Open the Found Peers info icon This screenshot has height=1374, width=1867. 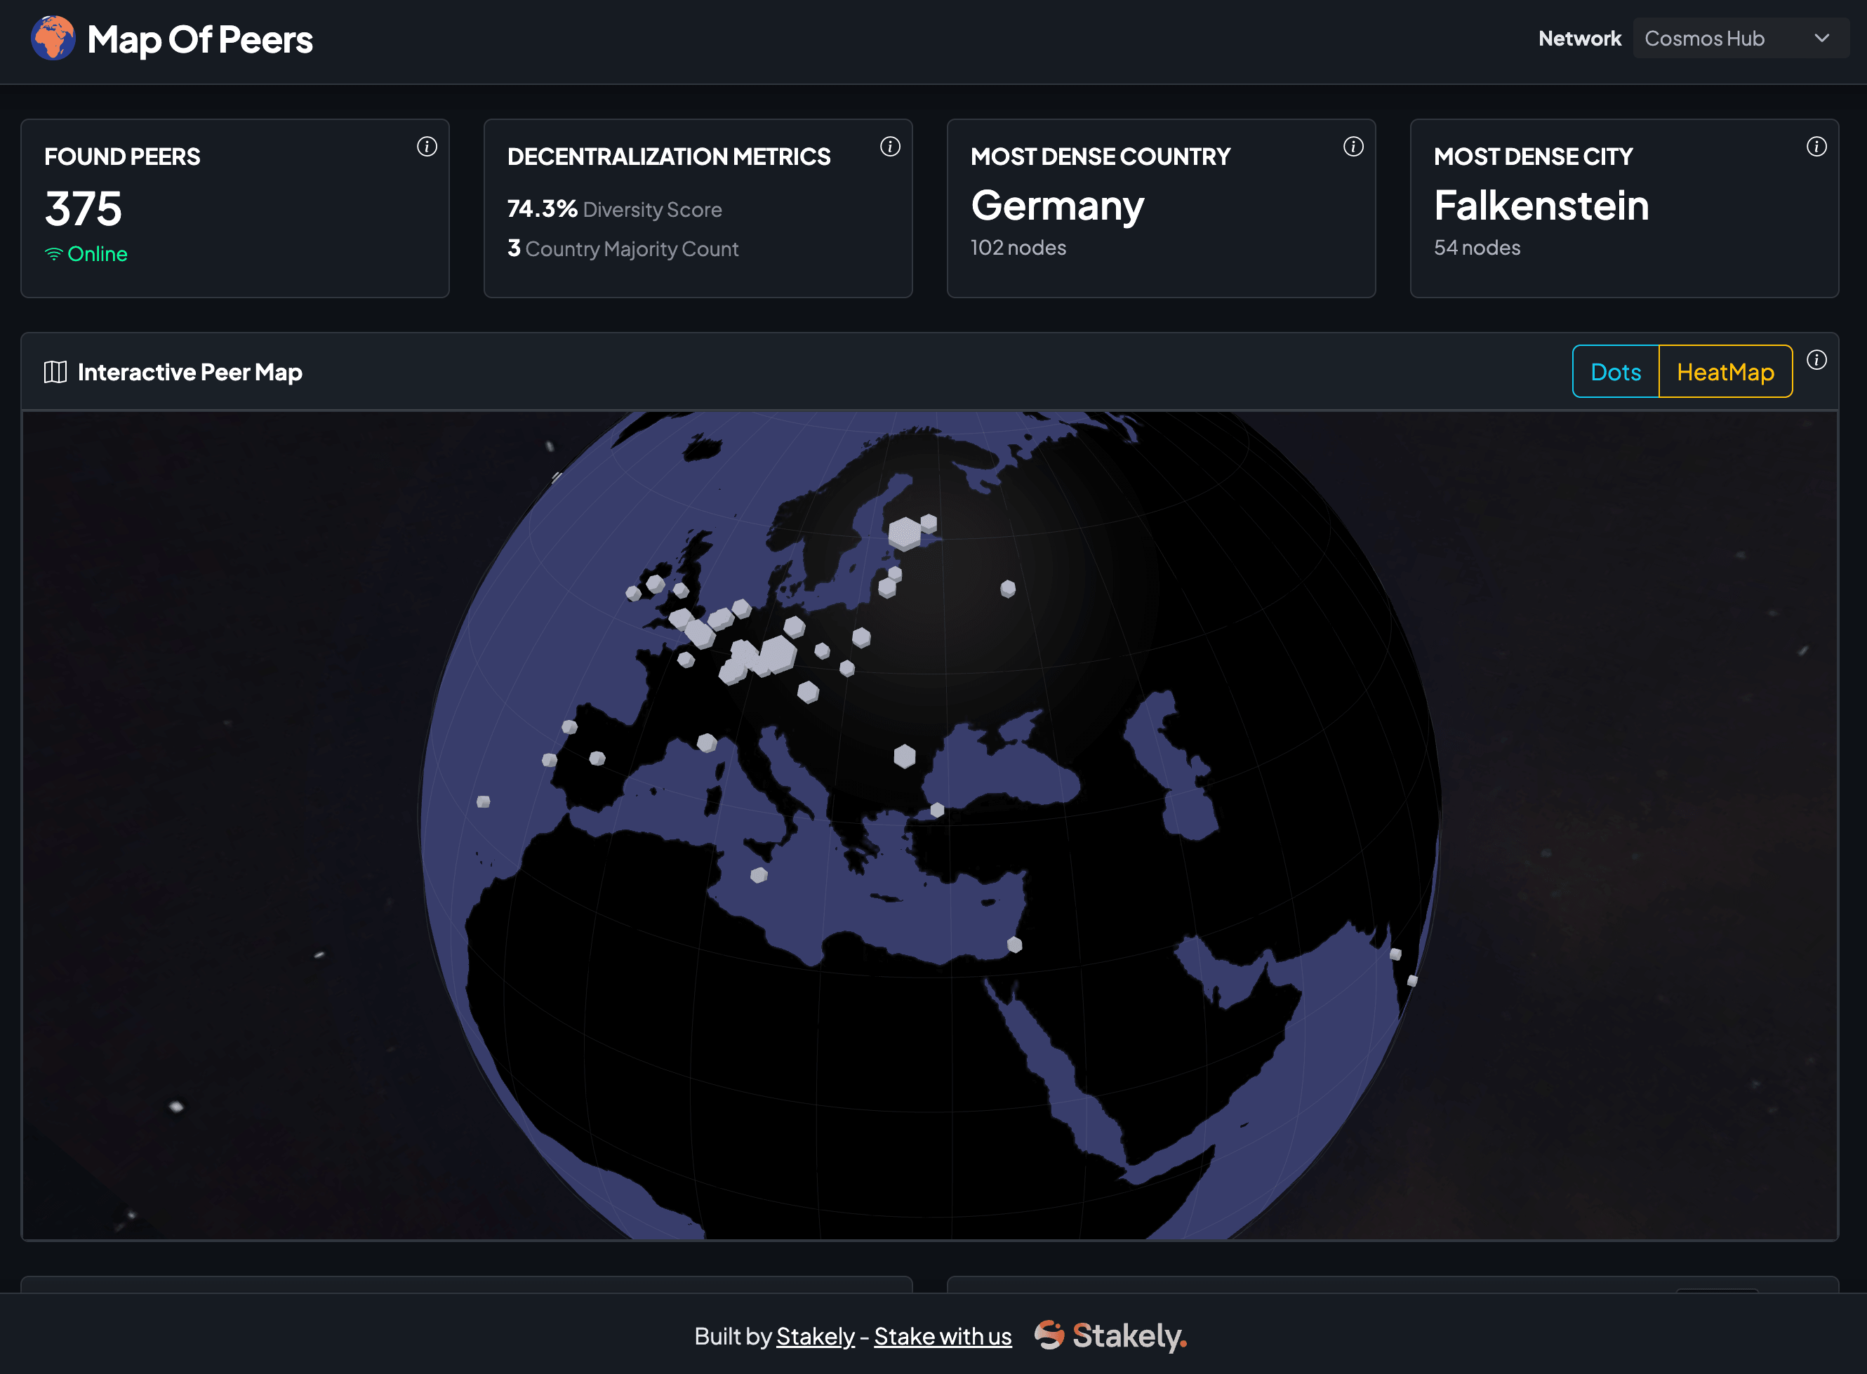427,147
